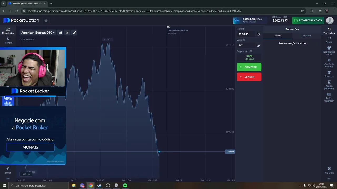
Task: Click the Sem transações abertas message
Action: click(292, 43)
